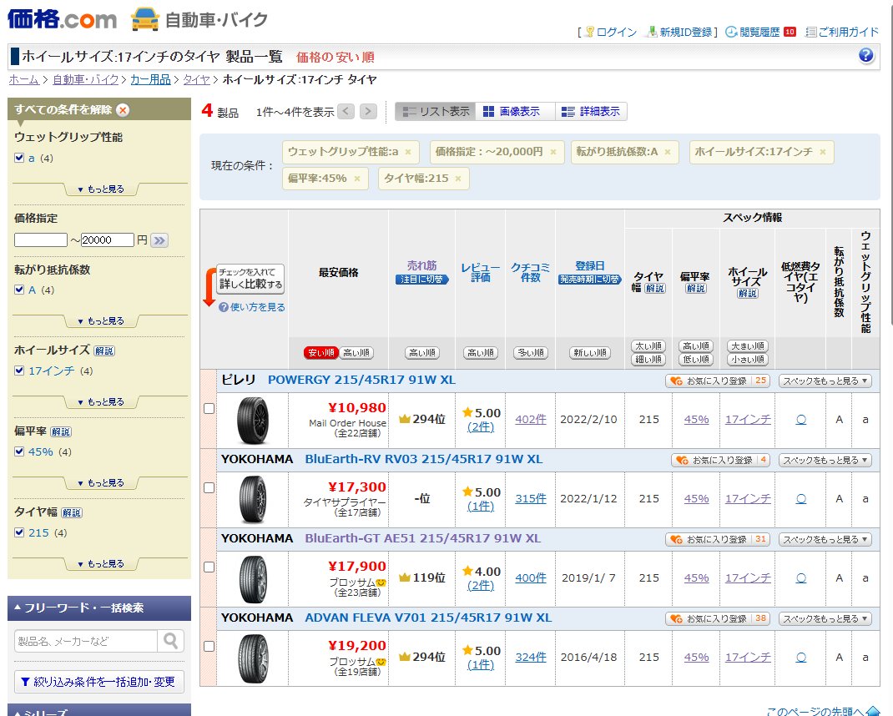Uncheck 215 tire width filter
The height and width of the screenshot is (716, 893).
(19, 532)
